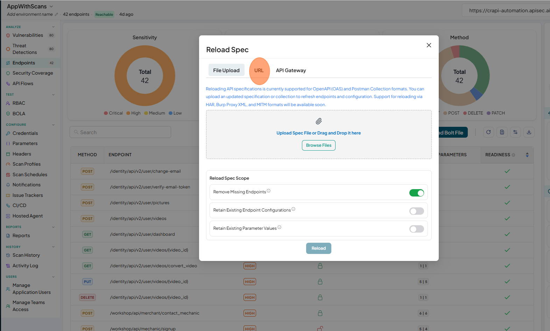
Task: Enable Retain Existing Endpoint Configurations switch
Action: [417, 211]
